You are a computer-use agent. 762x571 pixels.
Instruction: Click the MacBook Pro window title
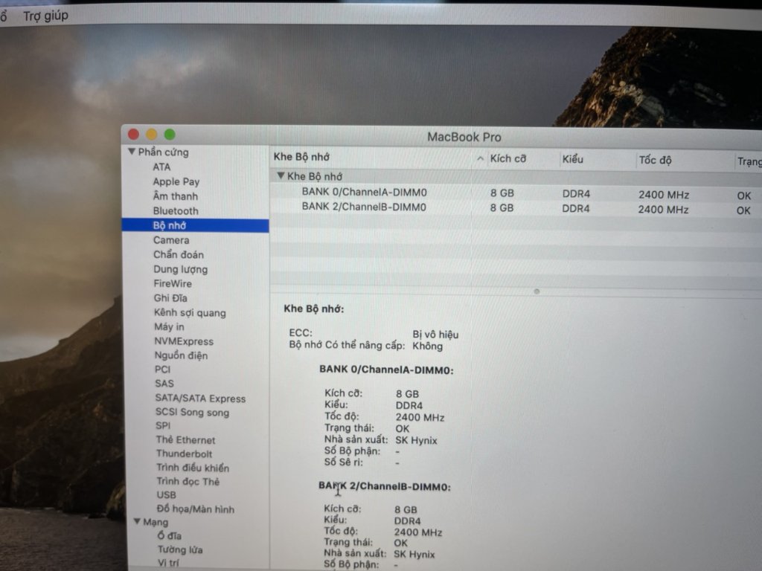click(x=464, y=138)
